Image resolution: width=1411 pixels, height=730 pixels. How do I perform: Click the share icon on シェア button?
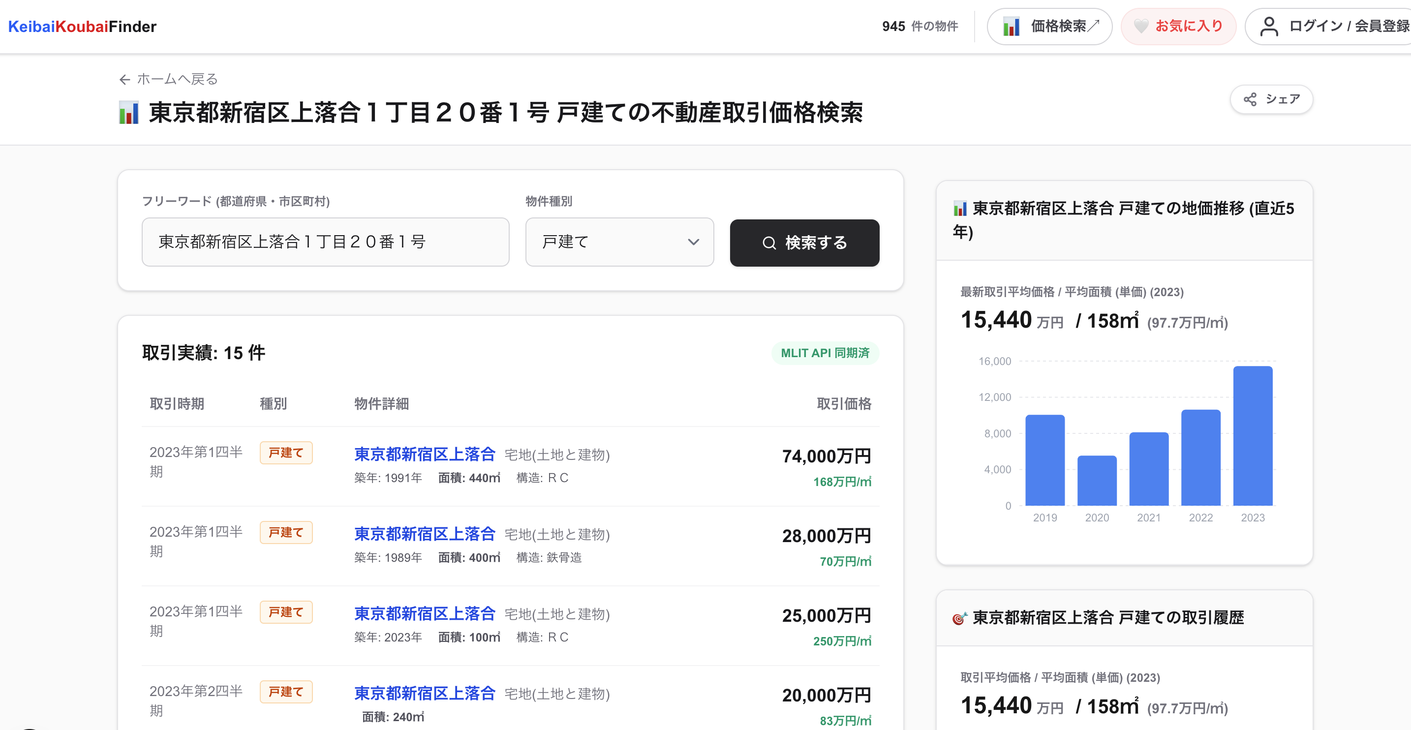coord(1250,99)
